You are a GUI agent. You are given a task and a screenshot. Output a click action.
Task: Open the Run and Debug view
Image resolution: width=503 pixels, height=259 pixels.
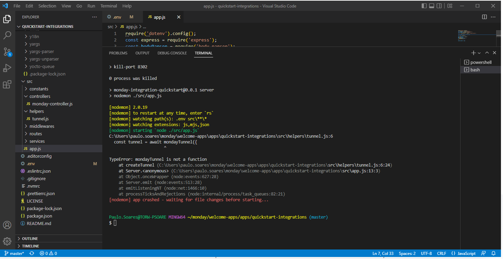pos(7,68)
